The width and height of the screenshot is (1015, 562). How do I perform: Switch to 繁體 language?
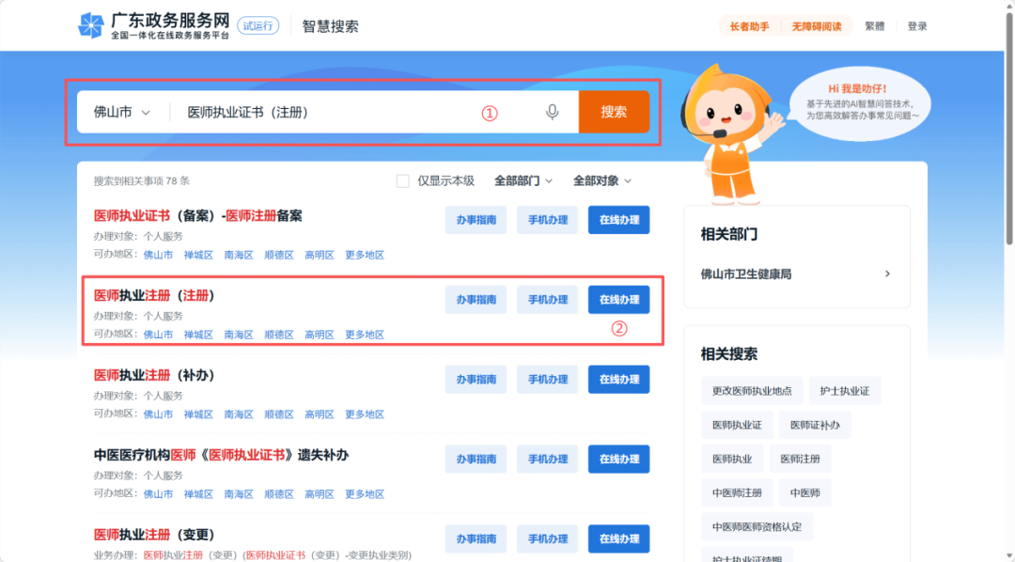[875, 26]
